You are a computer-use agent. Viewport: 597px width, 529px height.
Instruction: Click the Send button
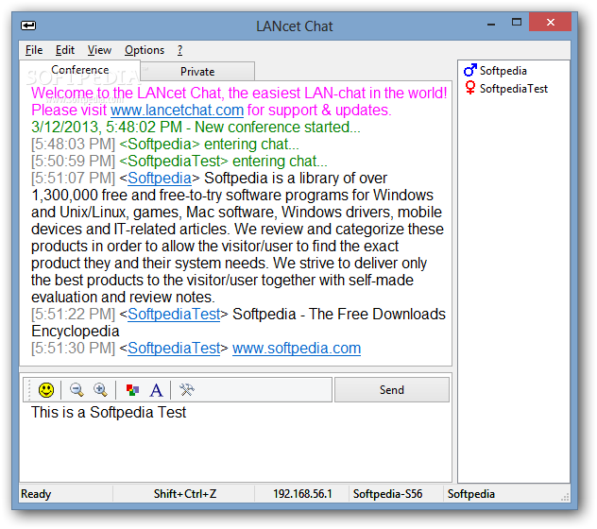click(392, 389)
